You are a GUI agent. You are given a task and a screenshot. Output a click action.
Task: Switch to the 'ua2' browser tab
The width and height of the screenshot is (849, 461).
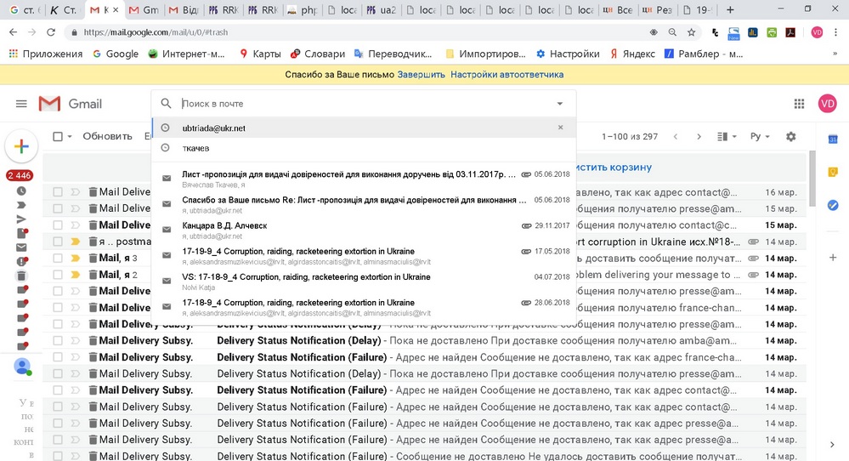[382, 9]
